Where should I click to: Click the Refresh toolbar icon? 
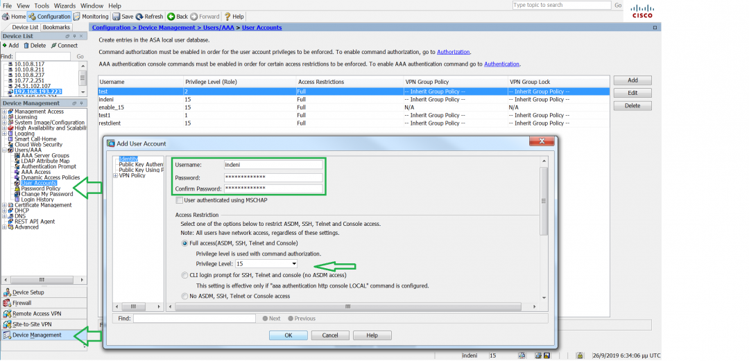(139, 16)
